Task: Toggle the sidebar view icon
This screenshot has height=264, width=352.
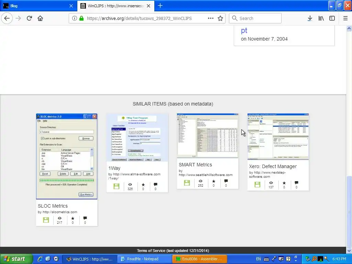Action: click(x=332, y=18)
